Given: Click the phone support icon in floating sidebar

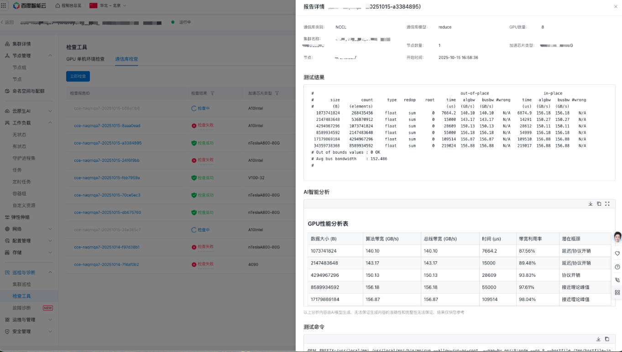Looking at the screenshot, I should (617, 280).
